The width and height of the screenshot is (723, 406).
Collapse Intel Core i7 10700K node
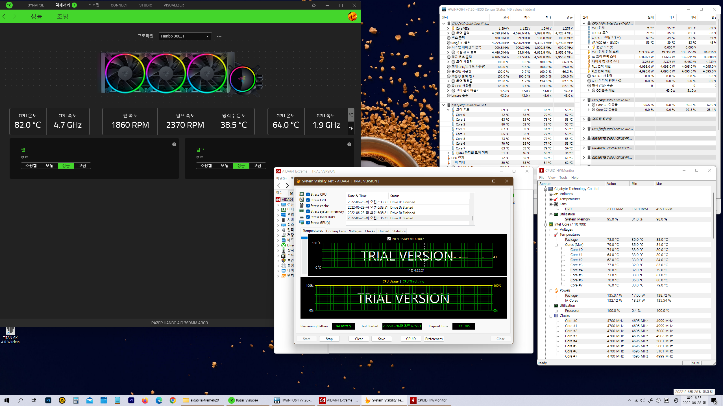(x=545, y=224)
